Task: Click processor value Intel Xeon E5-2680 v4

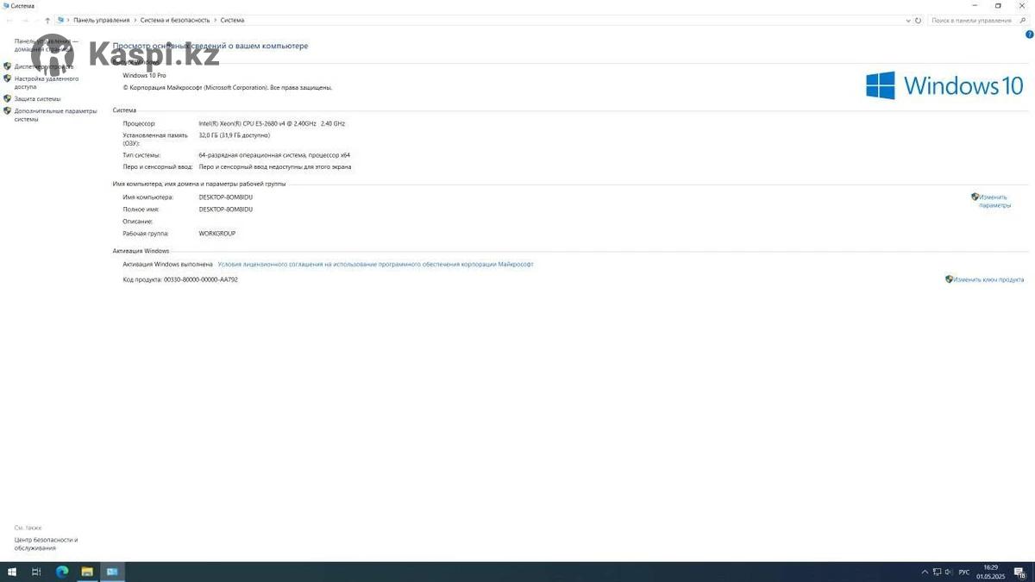Action: 272,123
